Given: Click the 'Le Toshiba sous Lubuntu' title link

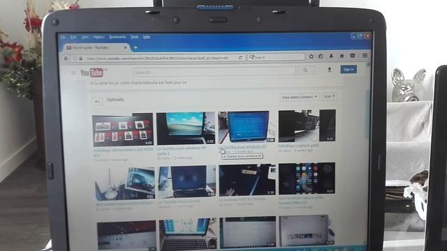Looking at the screenshot, I should (x=179, y=201).
